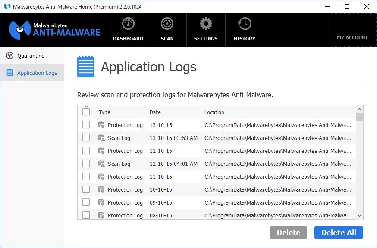
Task: Open the Settings gear icon
Action: (x=206, y=24)
